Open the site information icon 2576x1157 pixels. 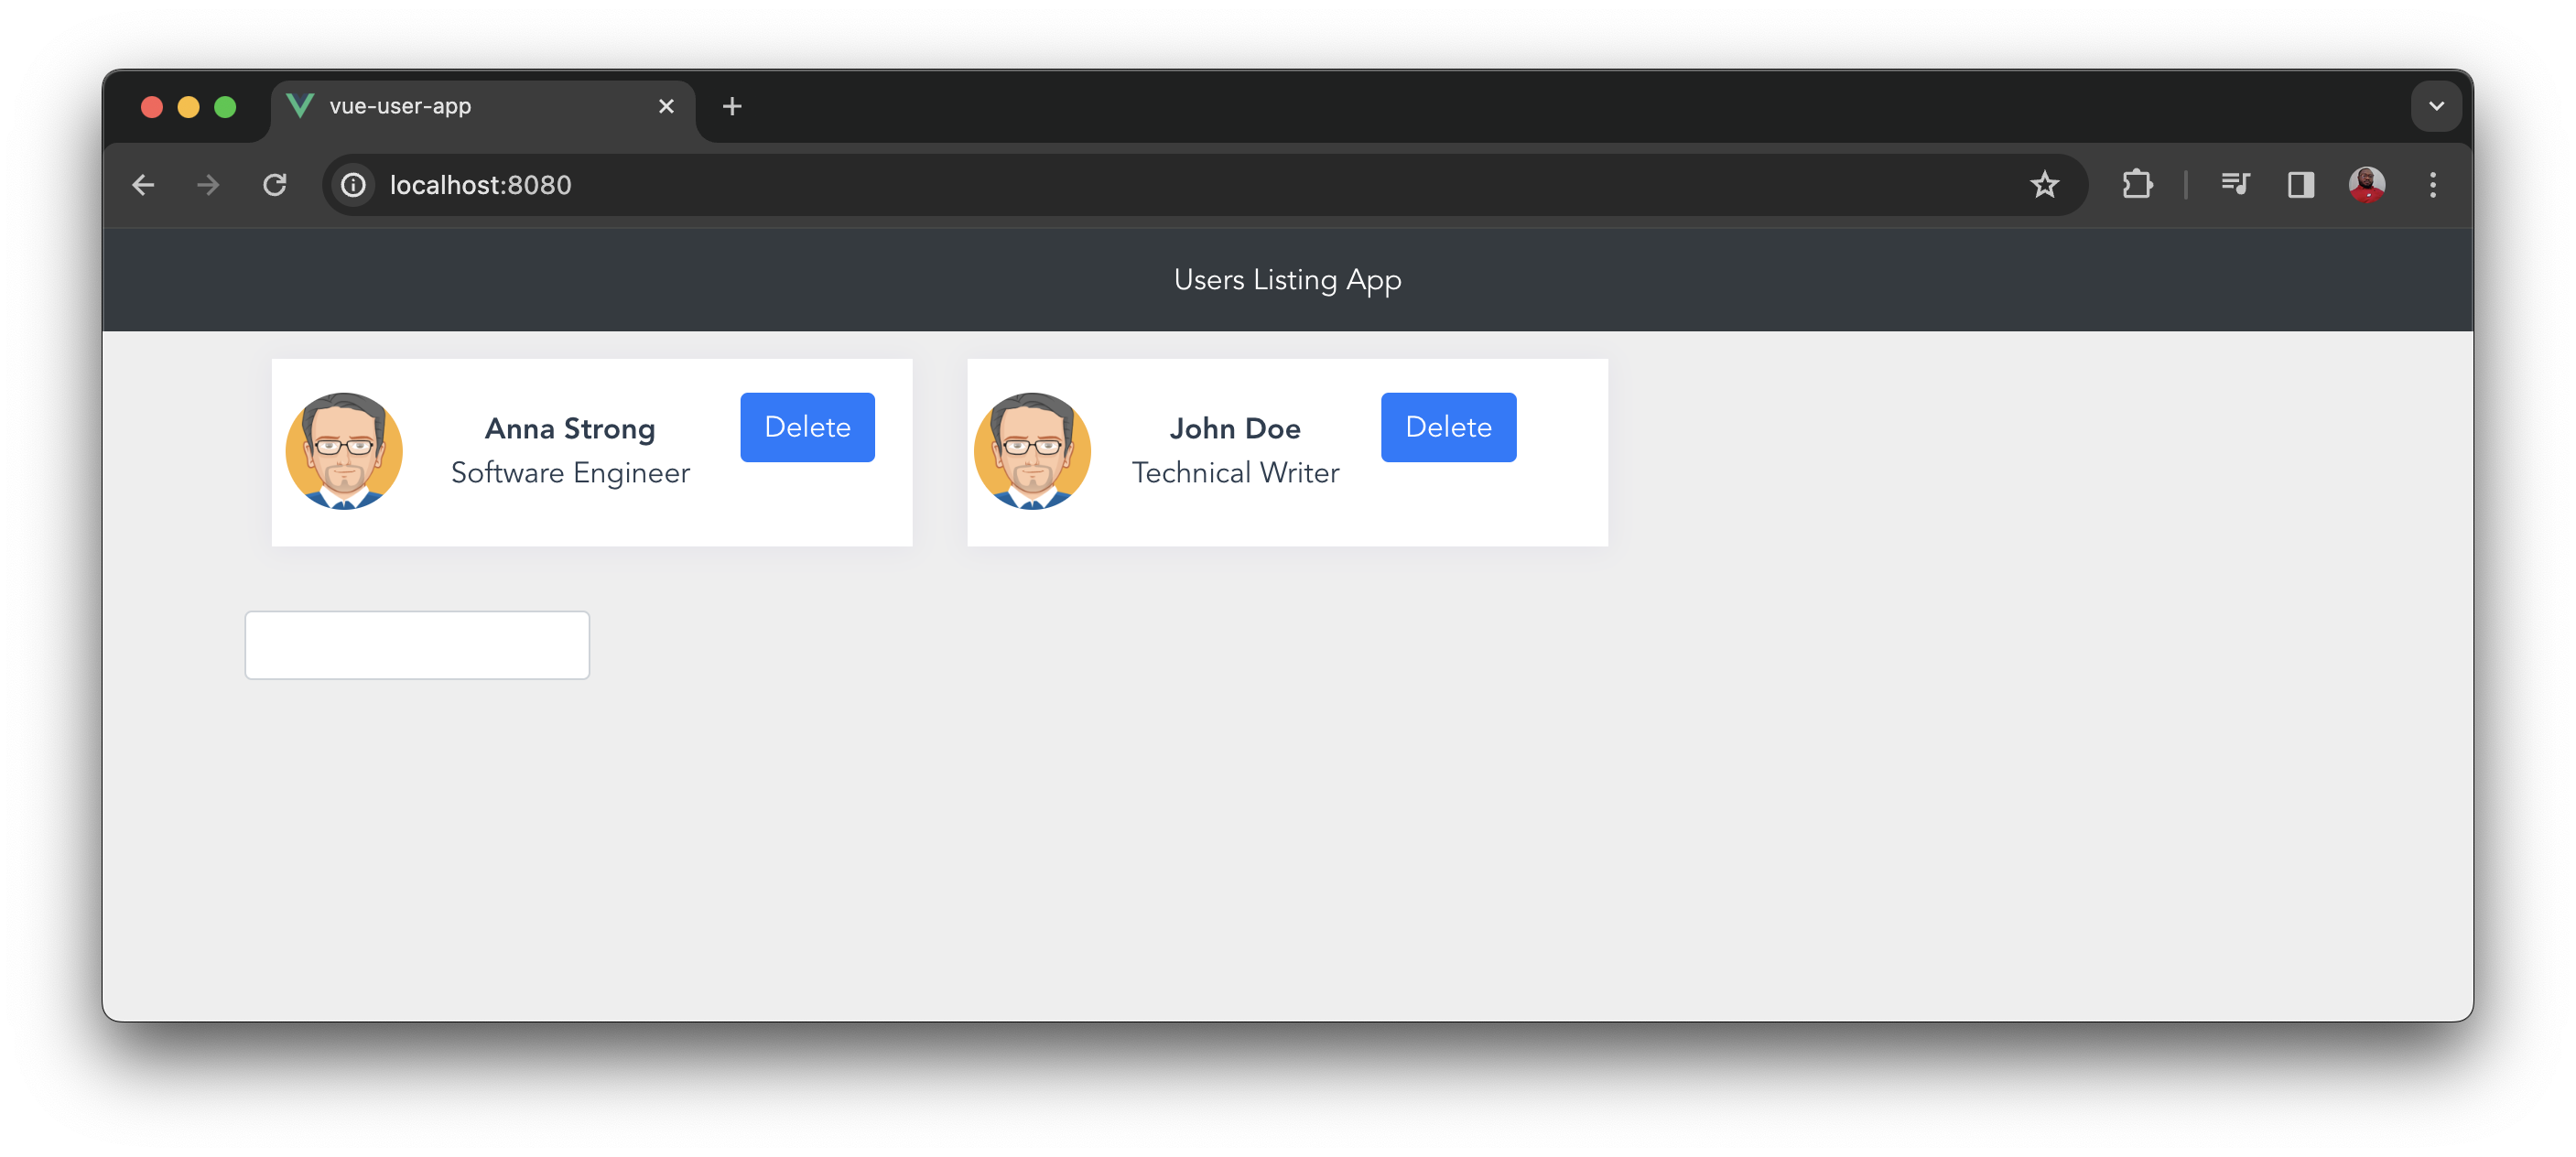point(353,185)
